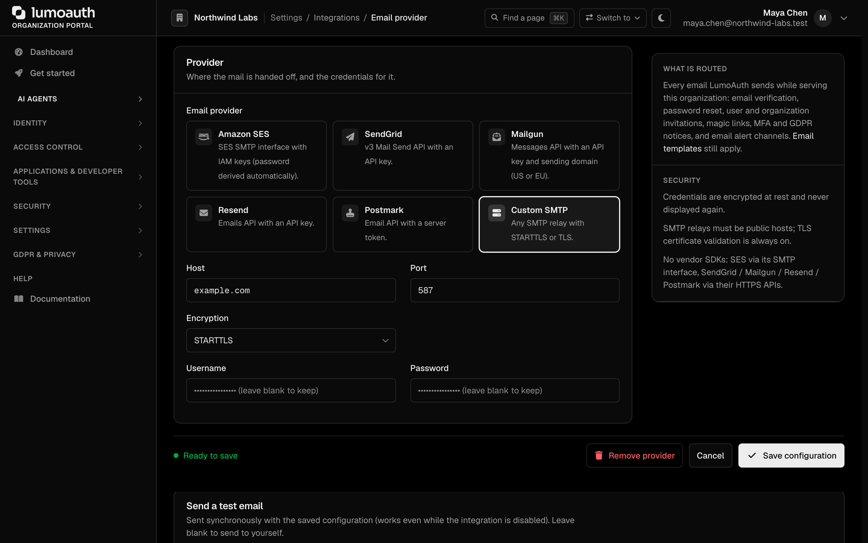Click into the Username field
Screen dimensions: 868x543
[291, 390]
